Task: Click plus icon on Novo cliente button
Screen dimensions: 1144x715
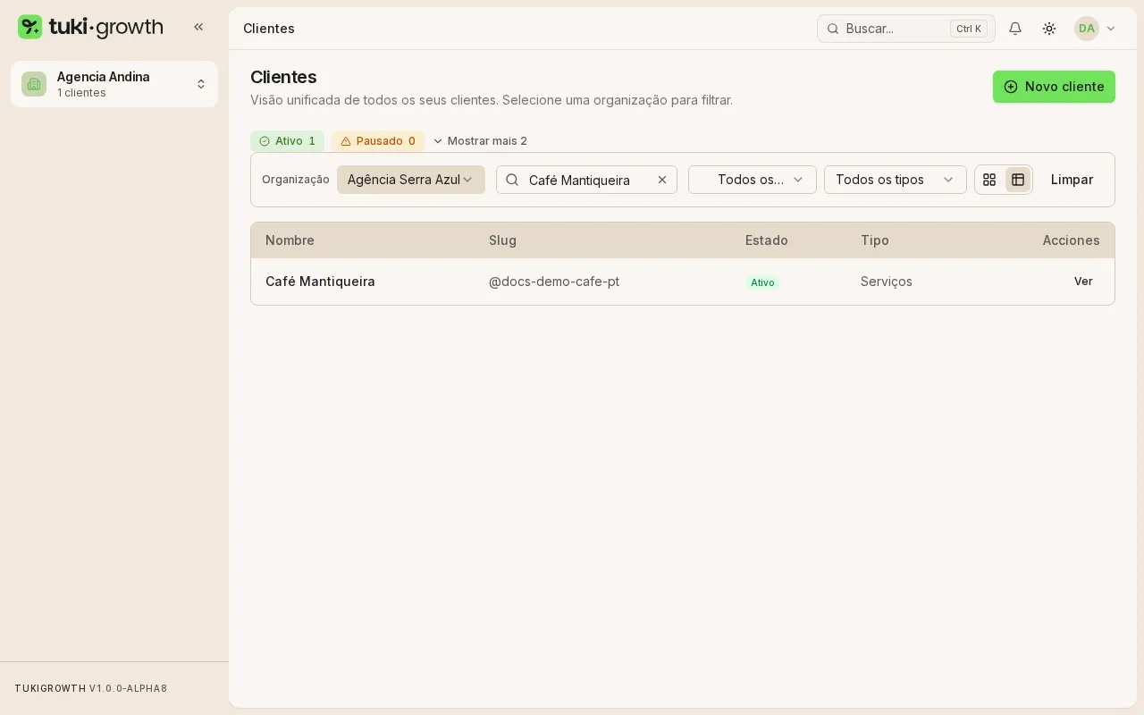Action: [1011, 87]
